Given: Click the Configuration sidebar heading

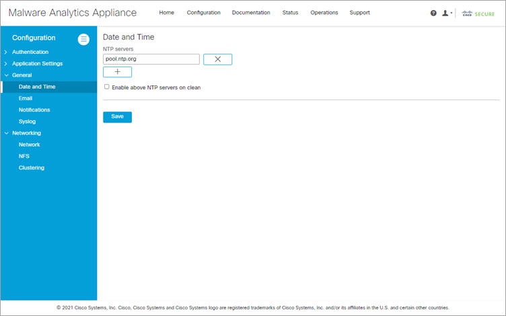Looking at the screenshot, I should (34, 38).
